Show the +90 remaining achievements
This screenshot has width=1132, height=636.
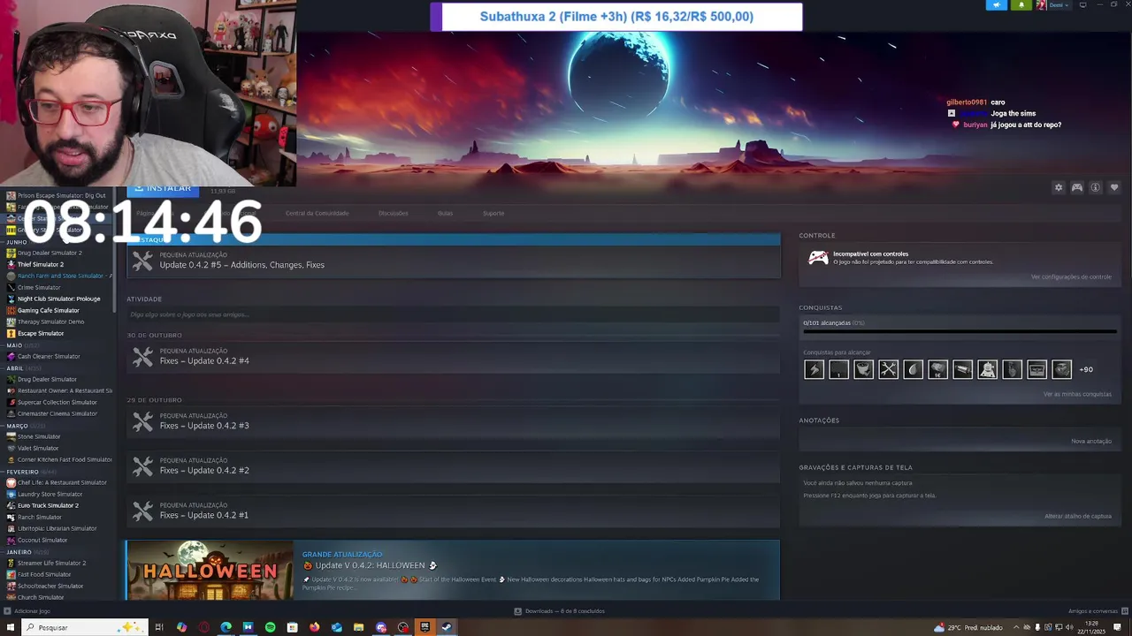[1086, 370]
